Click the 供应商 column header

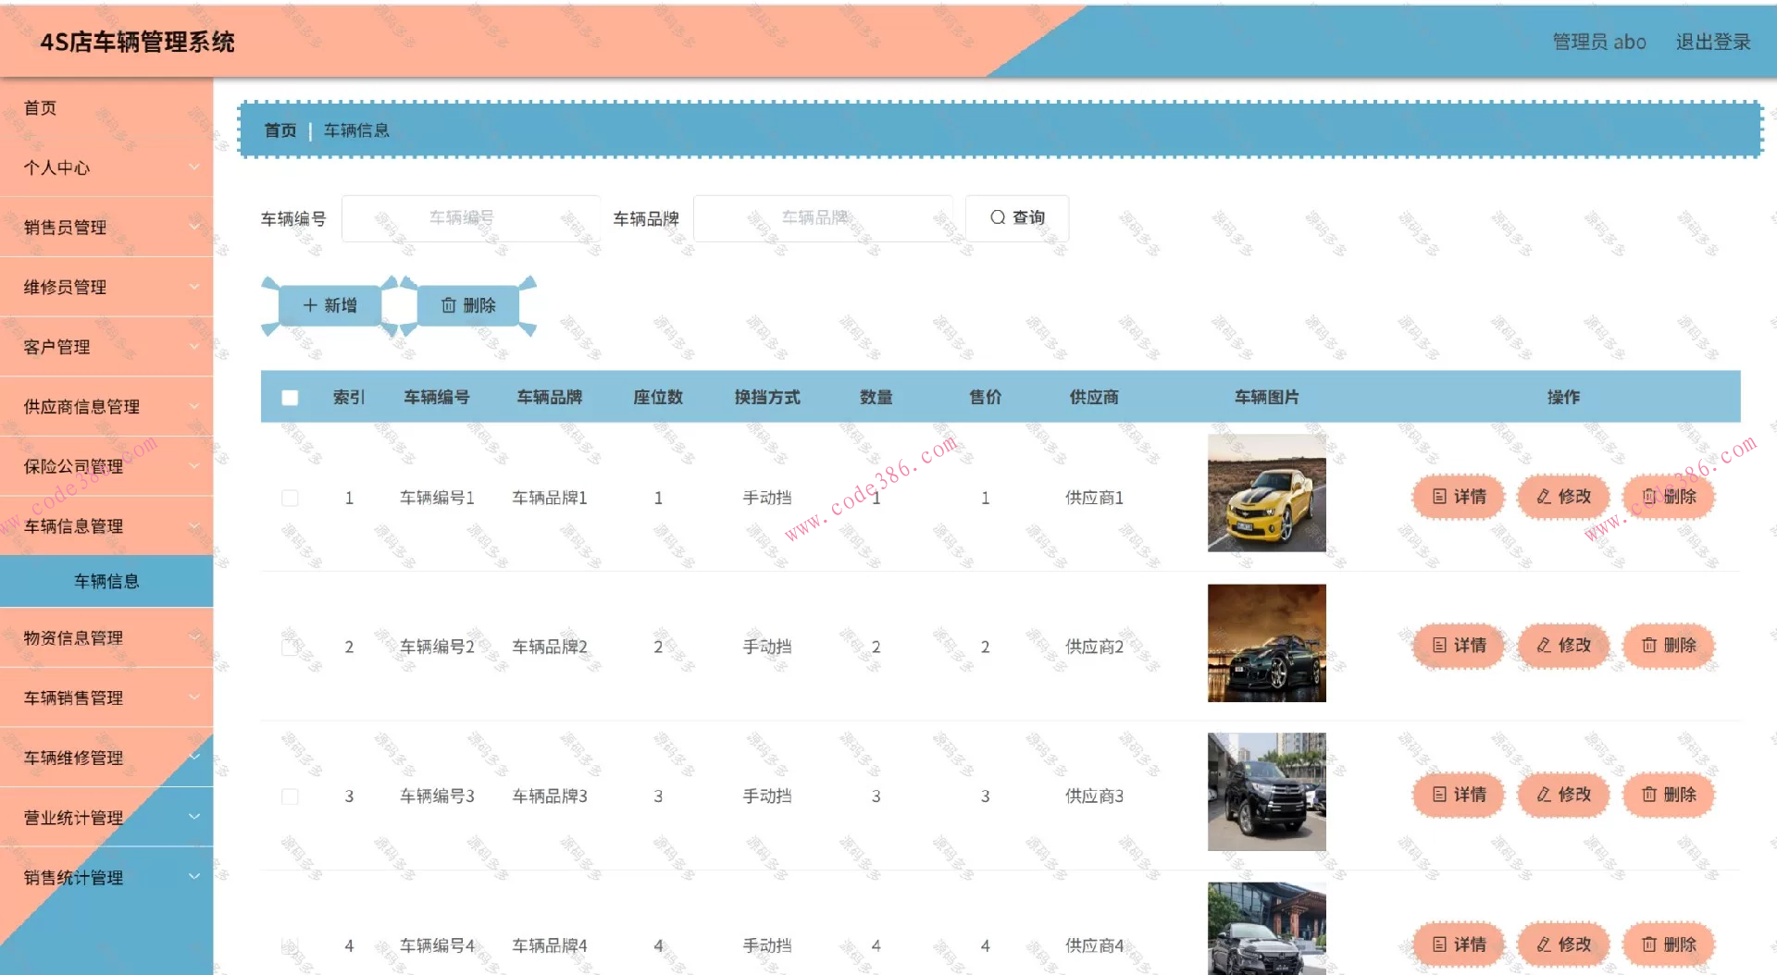pos(1094,397)
